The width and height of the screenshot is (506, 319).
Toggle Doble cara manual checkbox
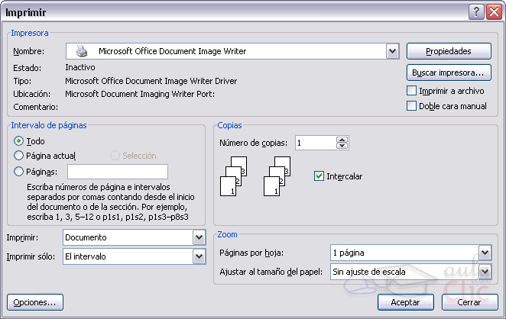click(x=412, y=106)
